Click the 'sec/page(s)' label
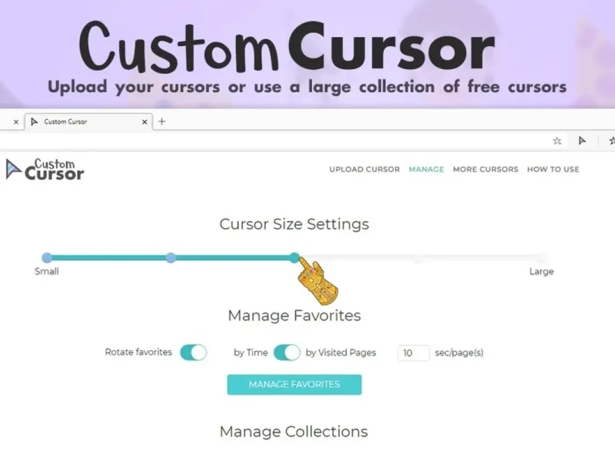This screenshot has width=615, height=461. 459,353
